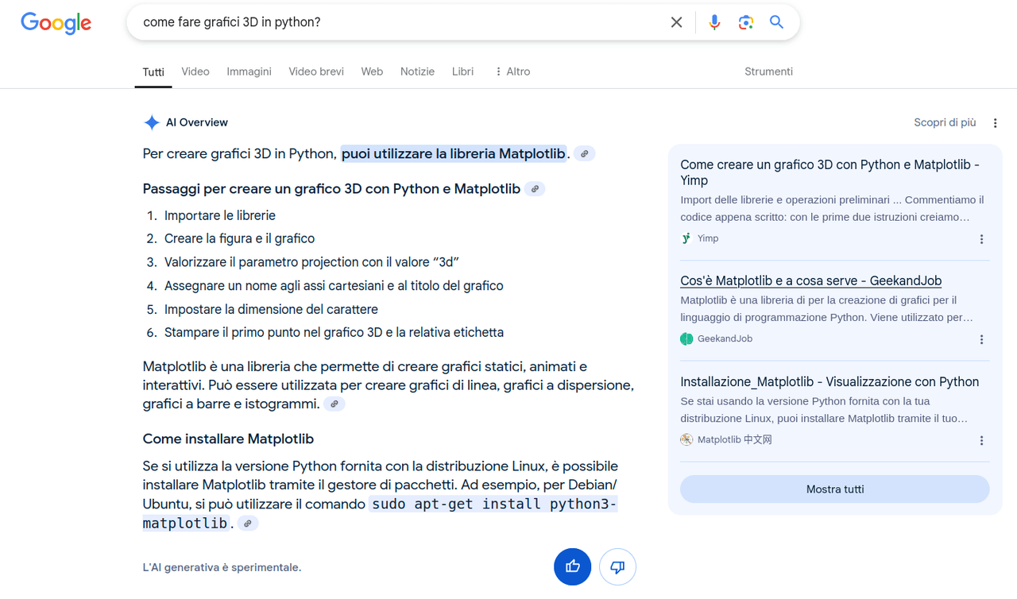Click list item 'Stampare il primo punto nel grafico 3D'
This screenshot has width=1017, height=599.
pyautogui.click(x=334, y=333)
